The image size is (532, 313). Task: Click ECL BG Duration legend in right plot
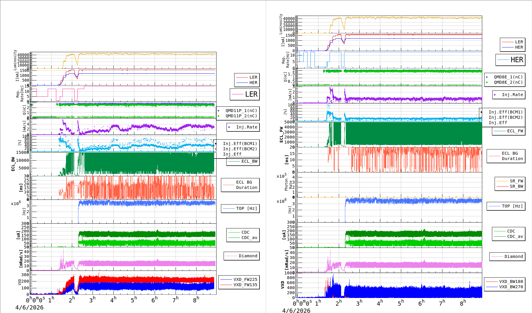tap(506, 156)
